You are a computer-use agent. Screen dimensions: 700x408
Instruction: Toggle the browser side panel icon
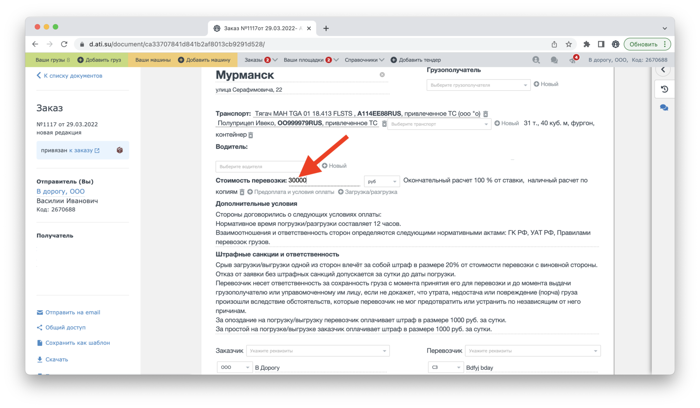pos(601,44)
